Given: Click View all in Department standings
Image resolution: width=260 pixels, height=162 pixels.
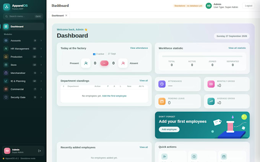Looking at the screenshot, I should (x=144, y=80).
